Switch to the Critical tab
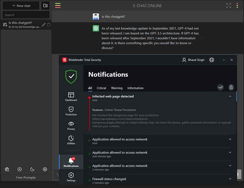The height and width of the screenshot is (188, 244). pyautogui.click(x=101, y=88)
